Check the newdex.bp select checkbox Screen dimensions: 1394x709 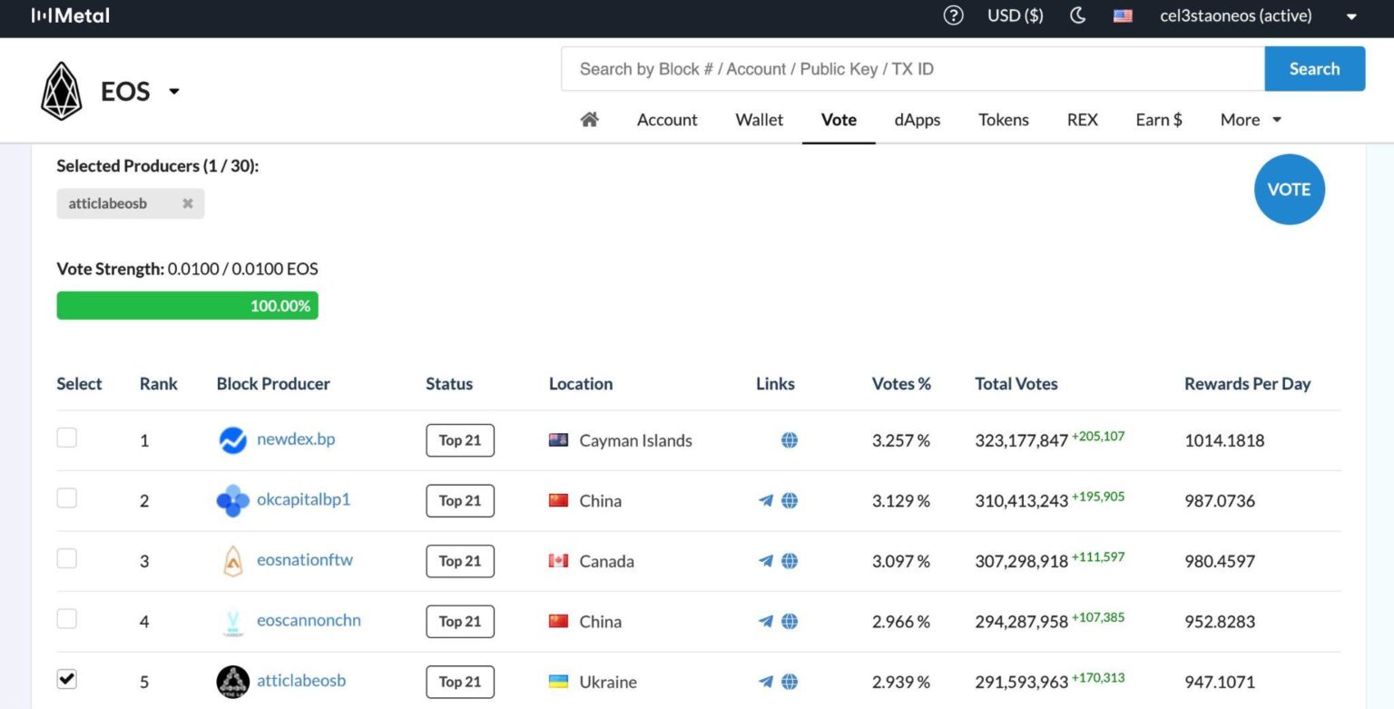(67, 438)
